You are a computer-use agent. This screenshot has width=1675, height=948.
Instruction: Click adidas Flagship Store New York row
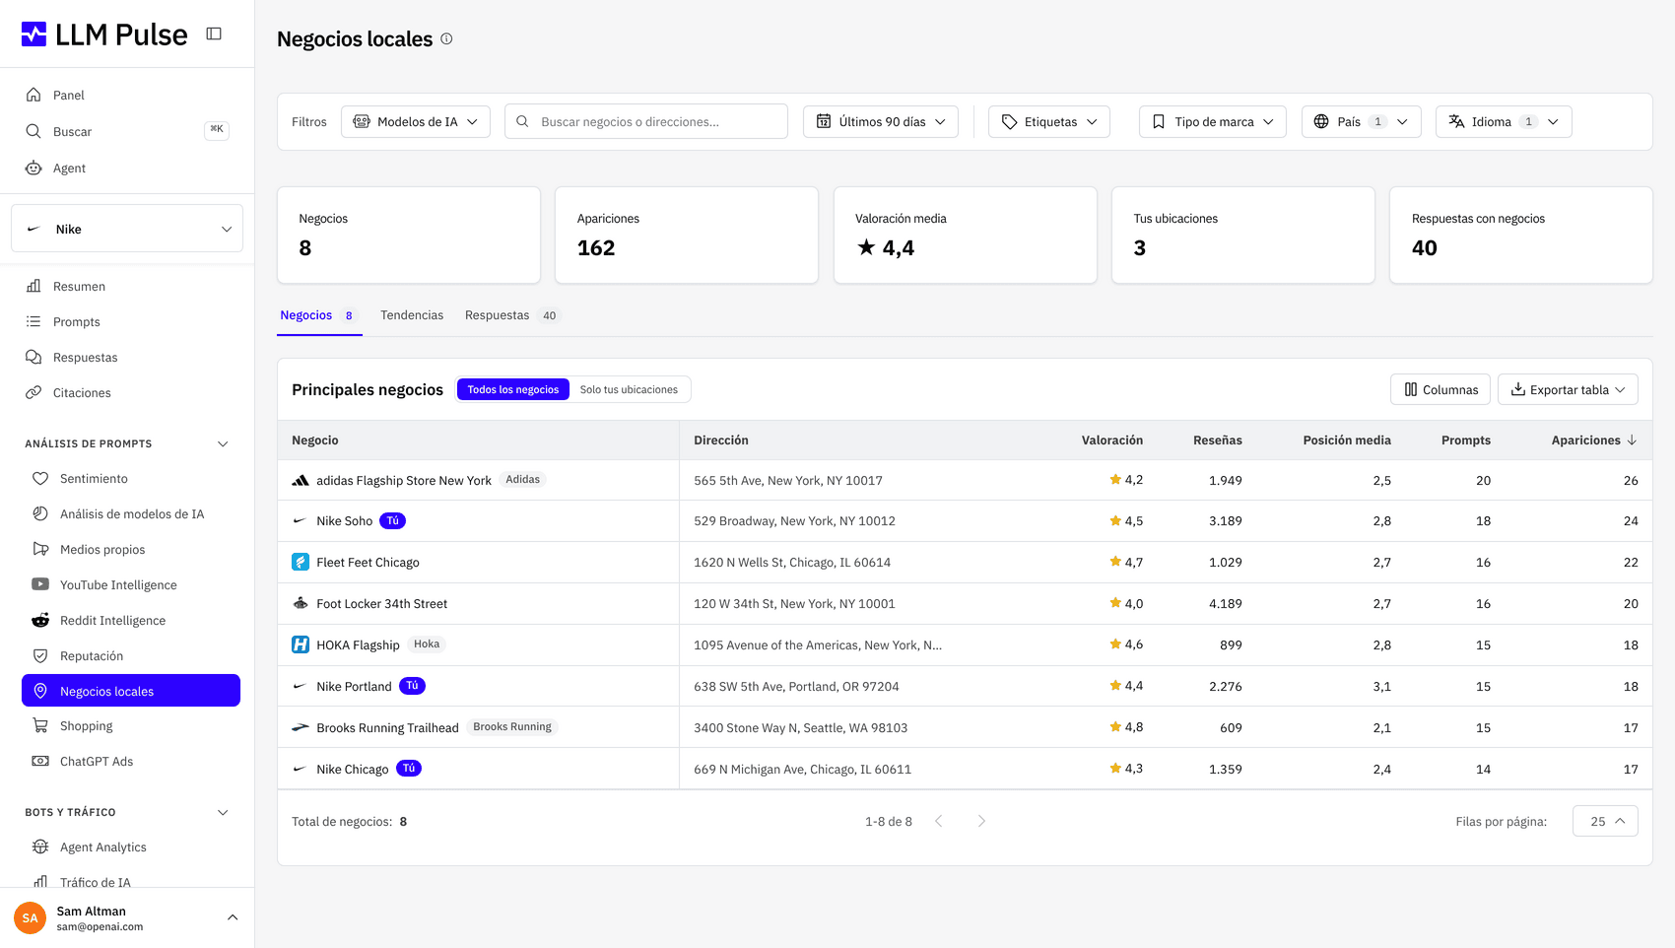coord(965,480)
